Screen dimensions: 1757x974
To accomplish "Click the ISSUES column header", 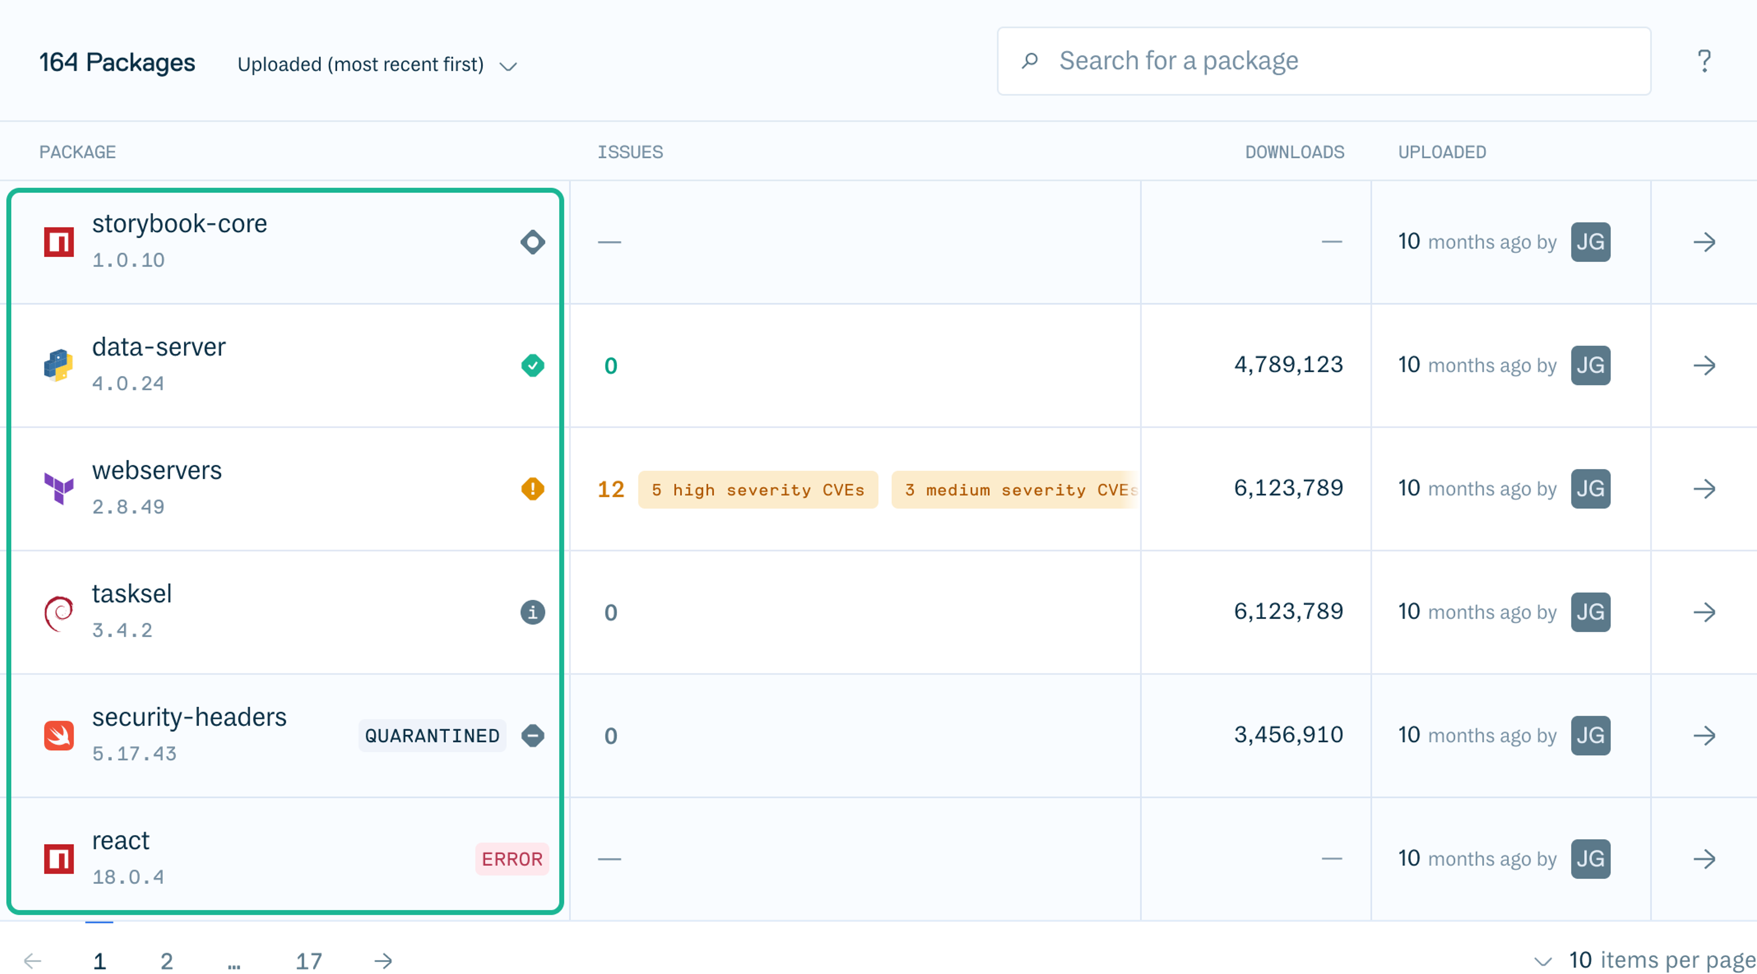I will point(630,151).
